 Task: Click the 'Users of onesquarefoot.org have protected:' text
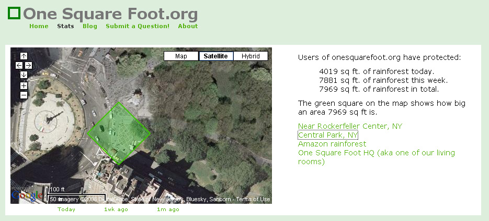[379, 57]
